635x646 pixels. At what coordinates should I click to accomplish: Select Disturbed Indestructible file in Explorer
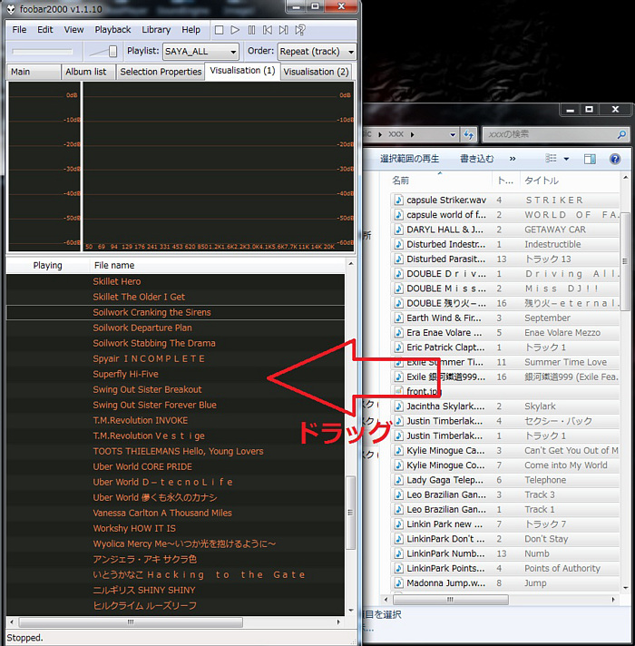click(504, 244)
